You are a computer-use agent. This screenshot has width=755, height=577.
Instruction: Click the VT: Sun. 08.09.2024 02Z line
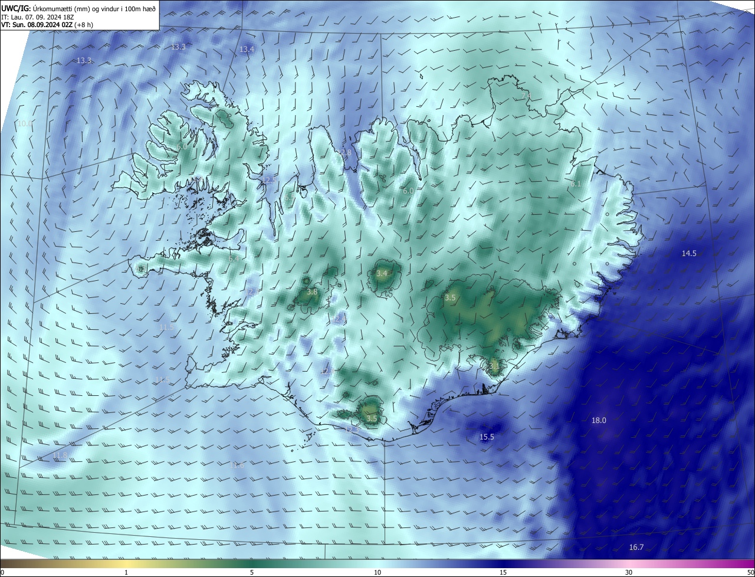tap(47, 25)
